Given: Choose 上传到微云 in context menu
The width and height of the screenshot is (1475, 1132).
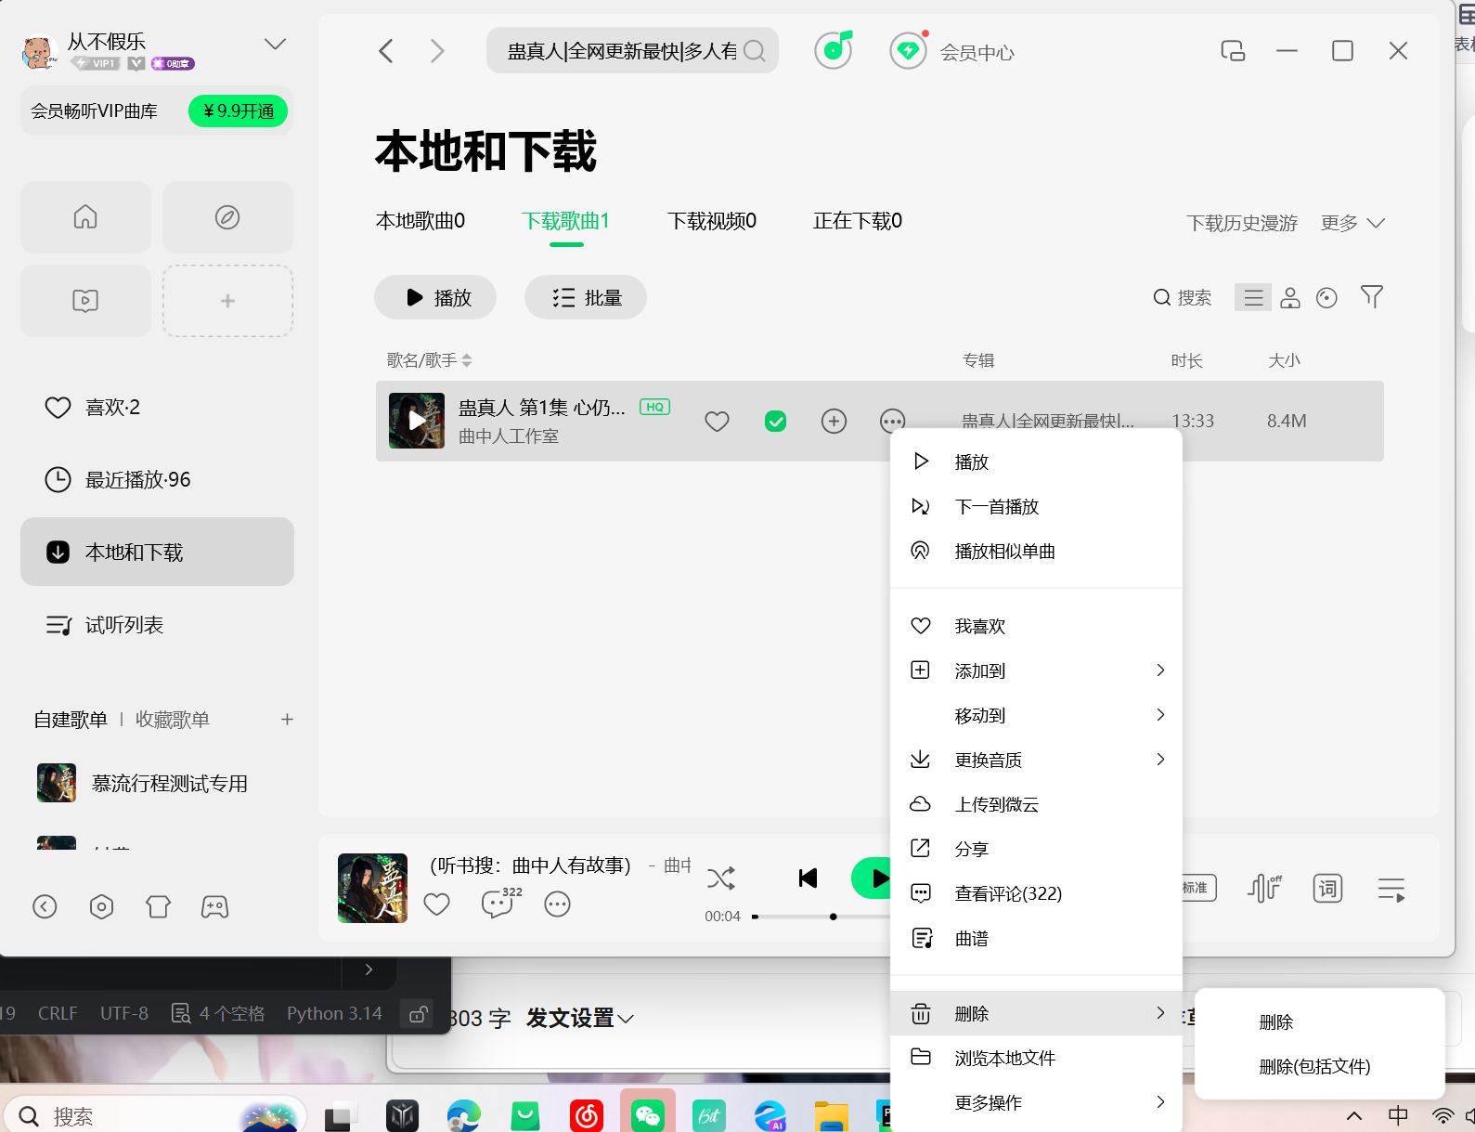Looking at the screenshot, I should pos(1036,804).
